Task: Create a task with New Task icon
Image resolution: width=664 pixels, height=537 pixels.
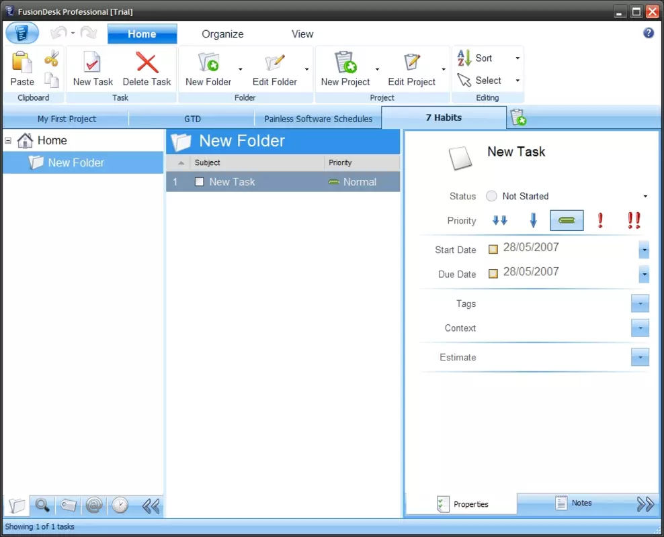Action: 92,62
